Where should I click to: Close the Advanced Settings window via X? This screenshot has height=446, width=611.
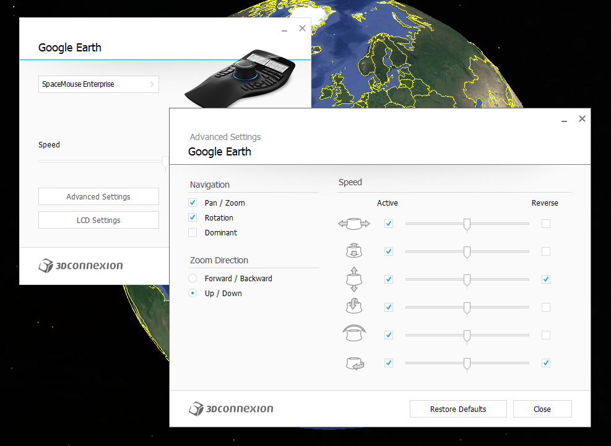[x=582, y=118]
